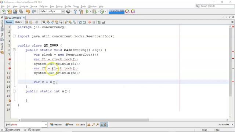Click Find Previous Occurrence editor icon
Viewport: 235px width, 132px height.
point(48,22)
